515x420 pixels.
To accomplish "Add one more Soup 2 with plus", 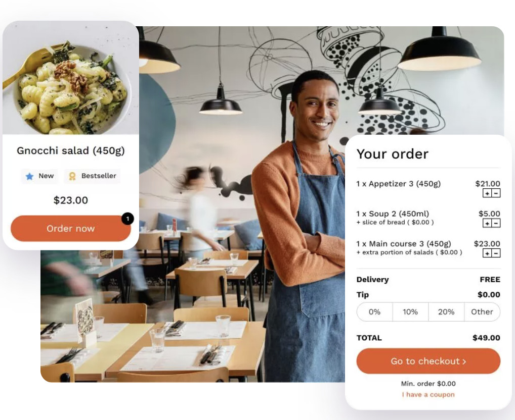I will tap(487, 224).
